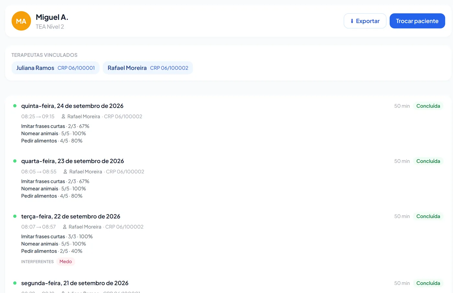Click Pedir alimentos 2/5 40% line

click(52, 251)
